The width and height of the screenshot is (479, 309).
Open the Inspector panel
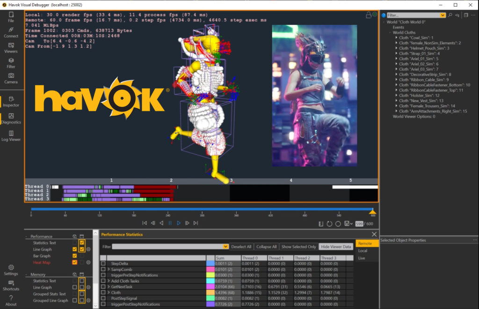11,102
